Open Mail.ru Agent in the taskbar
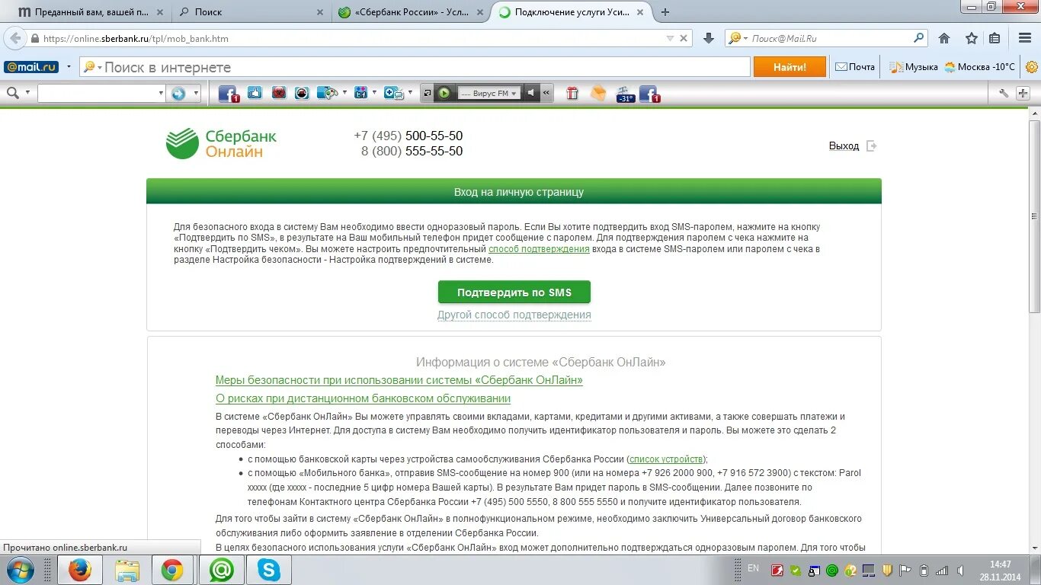This screenshot has width=1041, height=585. tap(222, 570)
